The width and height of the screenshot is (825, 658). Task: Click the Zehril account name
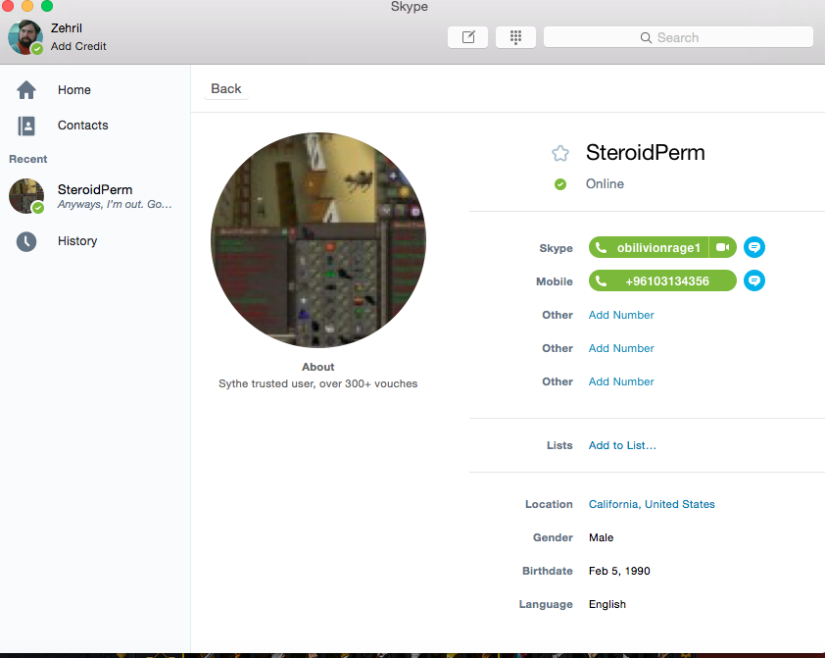click(x=67, y=27)
